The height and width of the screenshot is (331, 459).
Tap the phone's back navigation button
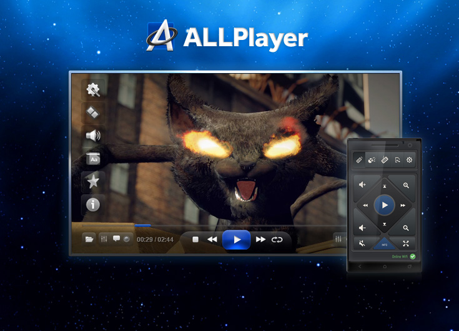(x=360, y=266)
